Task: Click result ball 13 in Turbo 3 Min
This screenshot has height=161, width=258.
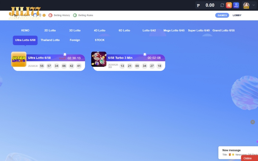Action: [122, 66]
